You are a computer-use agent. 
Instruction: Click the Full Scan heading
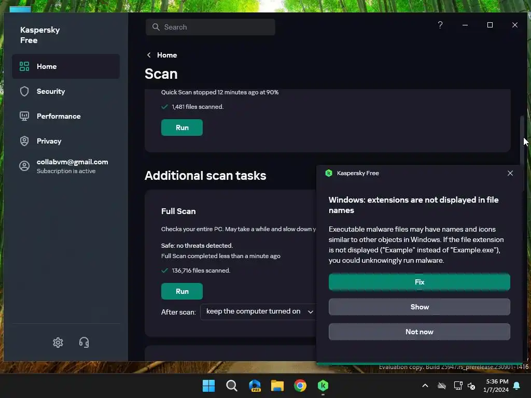pos(178,211)
